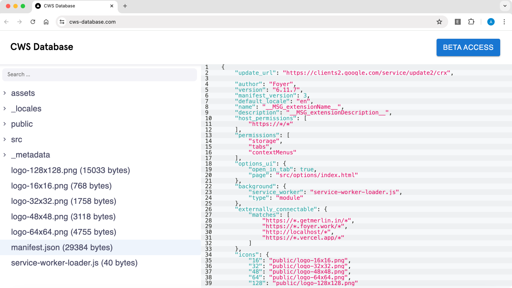
Task: Open tab search dropdown arrow
Action: click(x=505, y=6)
